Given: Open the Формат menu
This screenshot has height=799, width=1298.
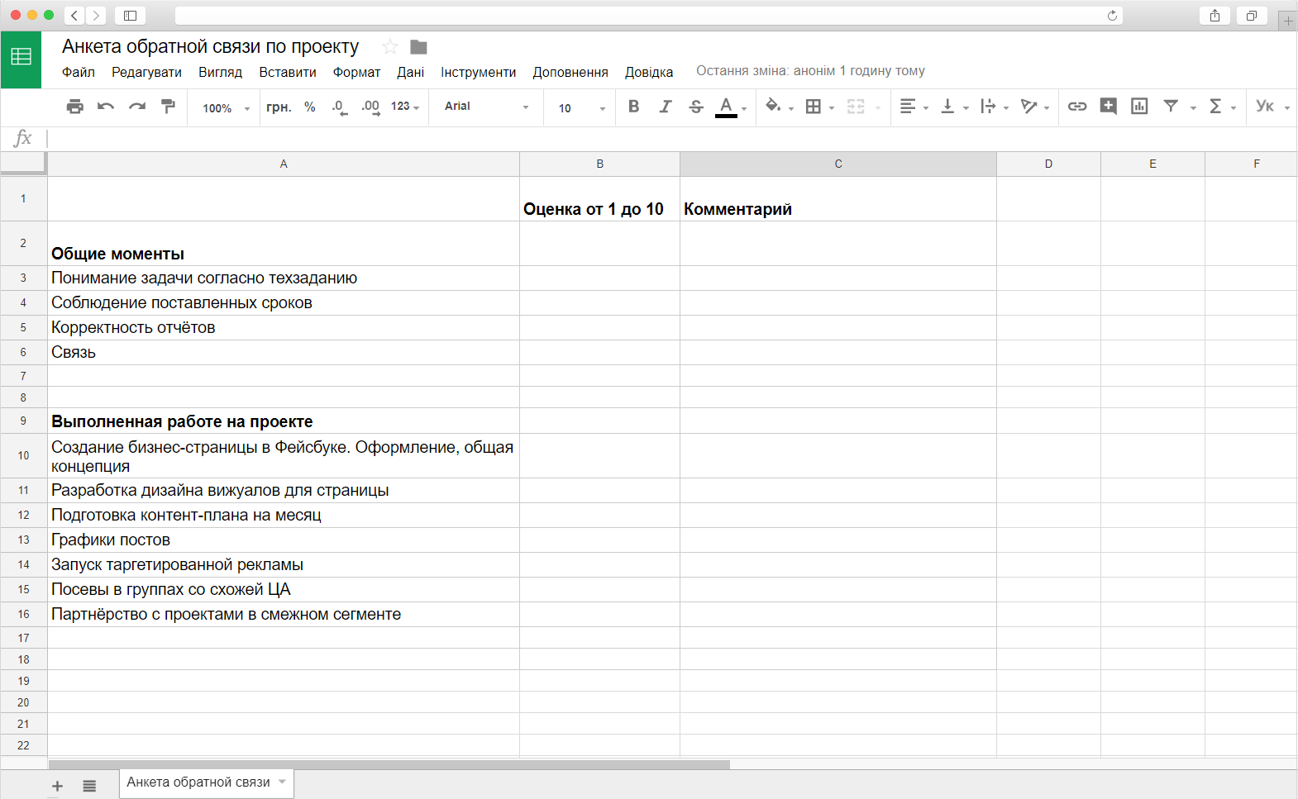Looking at the screenshot, I should pyautogui.click(x=356, y=73).
